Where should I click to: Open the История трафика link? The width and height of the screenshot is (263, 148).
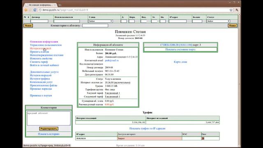[40, 79]
